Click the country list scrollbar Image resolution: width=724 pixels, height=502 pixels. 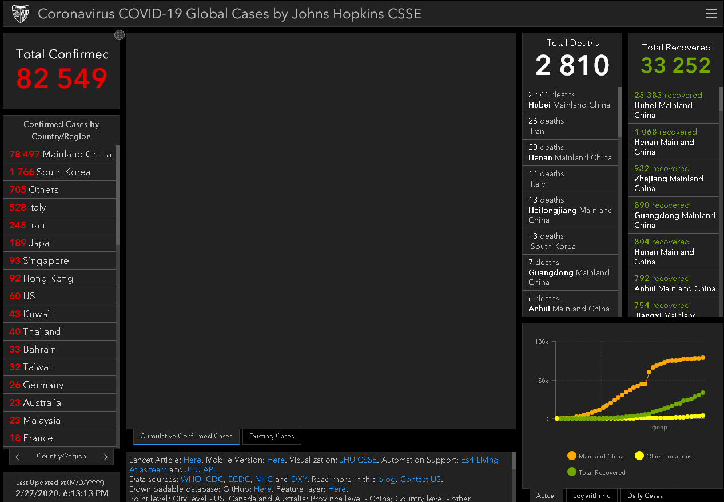pyautogui.click(x=118, y=195)
